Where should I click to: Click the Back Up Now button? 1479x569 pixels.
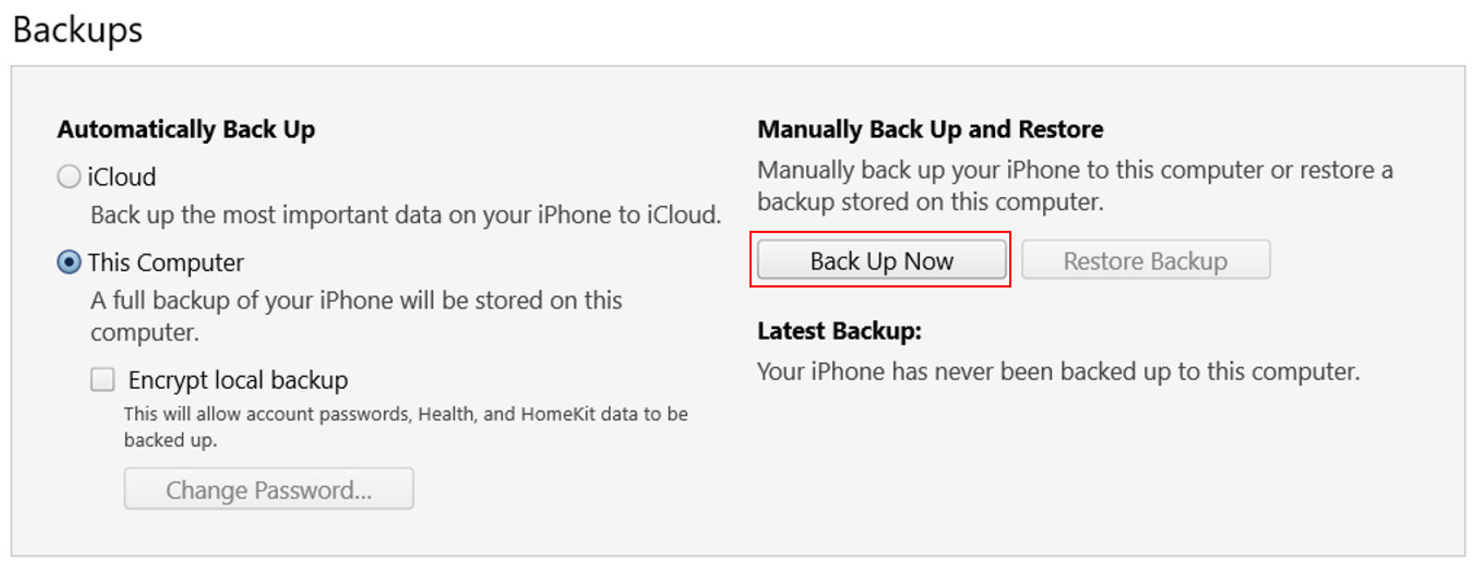click(x=881, y=260)
